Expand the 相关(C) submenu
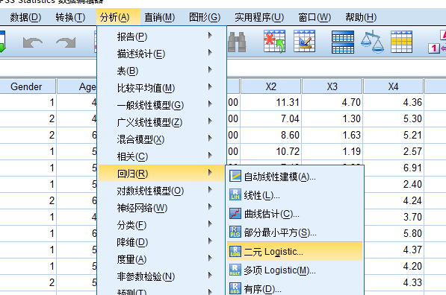Image resolution: width=446 pixels, height=295 pixels. click(161, 156)
